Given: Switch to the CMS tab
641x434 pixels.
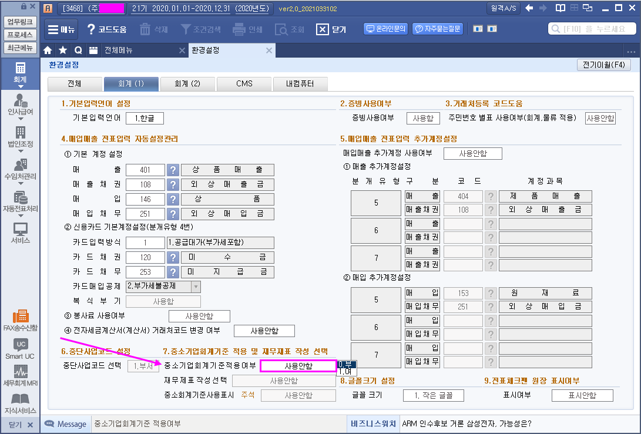Looking at the screenshot, I should [x=244, y=84].
